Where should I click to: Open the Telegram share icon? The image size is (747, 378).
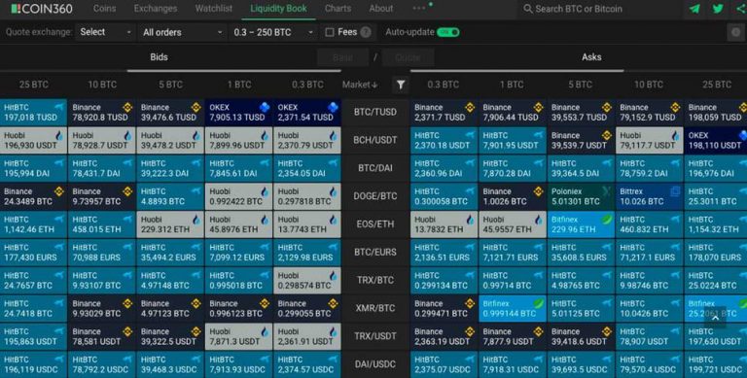point(694,9)
